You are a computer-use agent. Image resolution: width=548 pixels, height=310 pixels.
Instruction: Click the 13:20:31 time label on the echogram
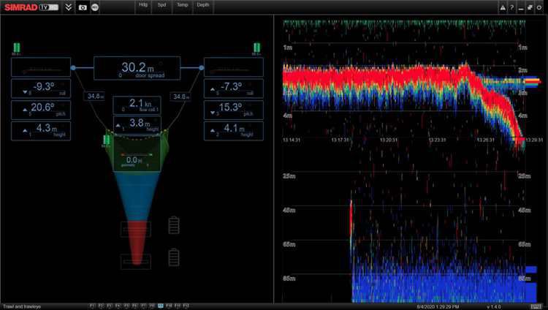388,140
